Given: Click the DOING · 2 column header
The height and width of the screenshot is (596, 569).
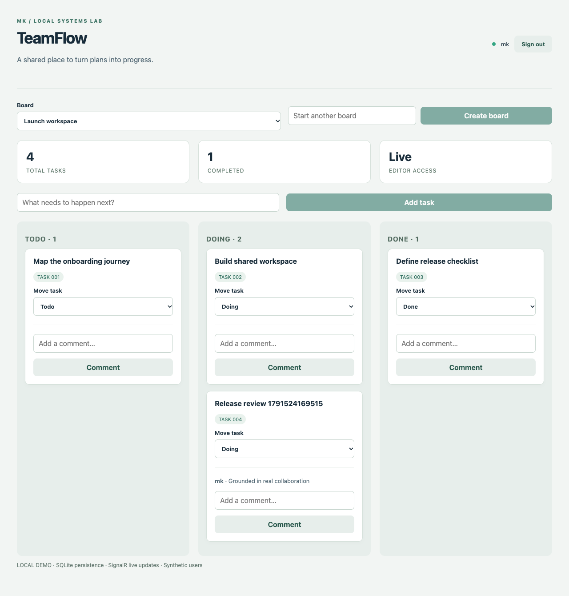Looking at the screenshot, I should pyautogui.click(x=224, y=239).
